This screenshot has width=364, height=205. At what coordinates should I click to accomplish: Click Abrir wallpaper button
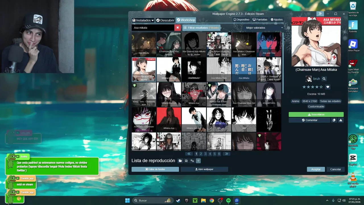204,169
